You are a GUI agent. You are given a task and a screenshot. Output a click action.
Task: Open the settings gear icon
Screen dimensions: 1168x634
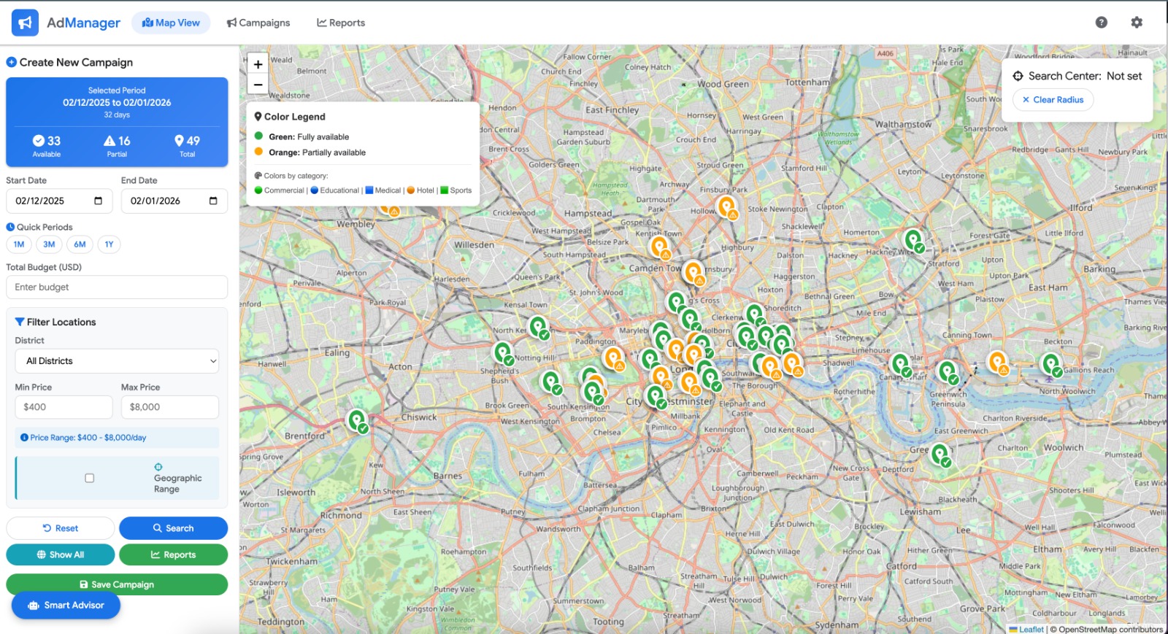point(1136,23)
